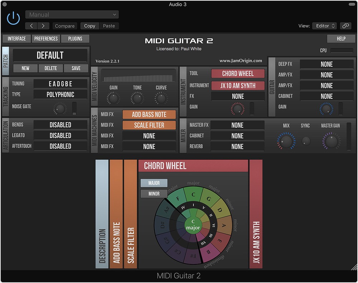
Task: Open the tracking Type Polyphonic selector
Action: point(60,94)
